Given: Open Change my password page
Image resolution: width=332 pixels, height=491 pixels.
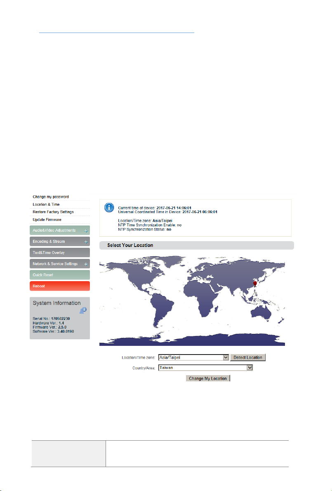Looking at the screenshot, I should pos(51,197).
